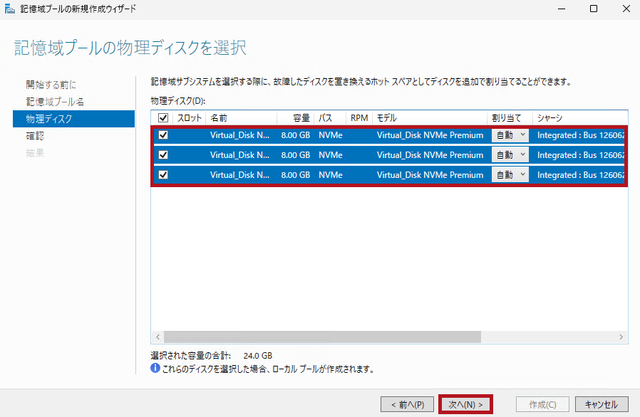The width and height of the screenshot is (640, 417).
Task: Uncheck the third Virtual_Disk row checkbox
Action: pos(163,175)
